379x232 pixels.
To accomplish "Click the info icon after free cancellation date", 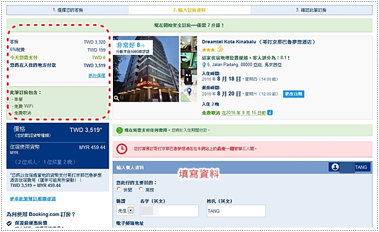I will 270,113.
